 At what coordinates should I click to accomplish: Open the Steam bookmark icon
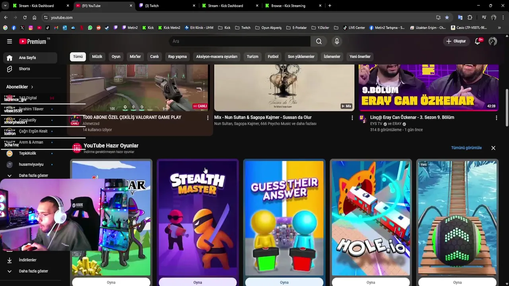tap(107, 28)
